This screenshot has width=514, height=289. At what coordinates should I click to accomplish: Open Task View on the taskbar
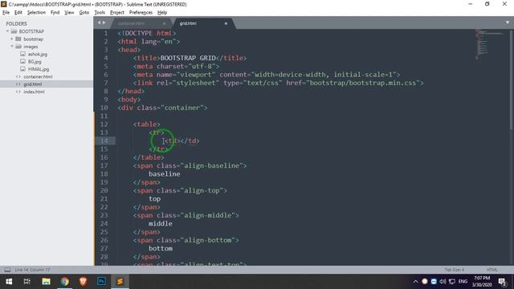pos(27,282)
